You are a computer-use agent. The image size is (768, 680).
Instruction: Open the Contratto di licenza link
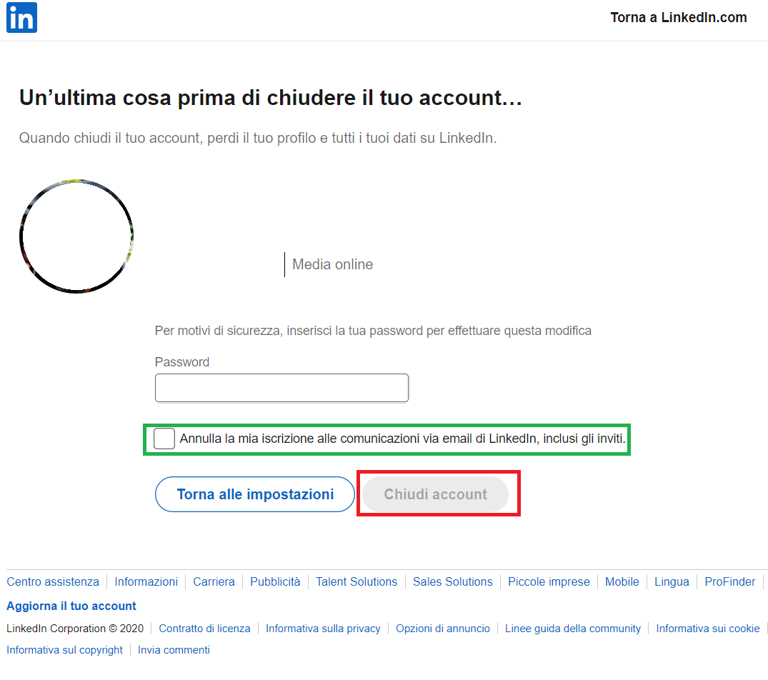(204, 629)
